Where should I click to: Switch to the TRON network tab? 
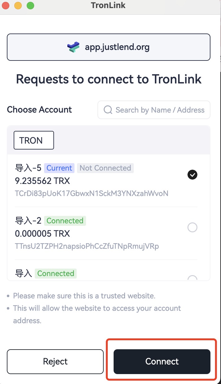34,140
